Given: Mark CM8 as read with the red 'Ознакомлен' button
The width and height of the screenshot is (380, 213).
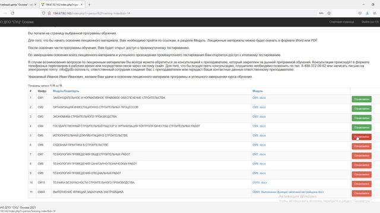Looking at the screenshot, I should (362, 165).
